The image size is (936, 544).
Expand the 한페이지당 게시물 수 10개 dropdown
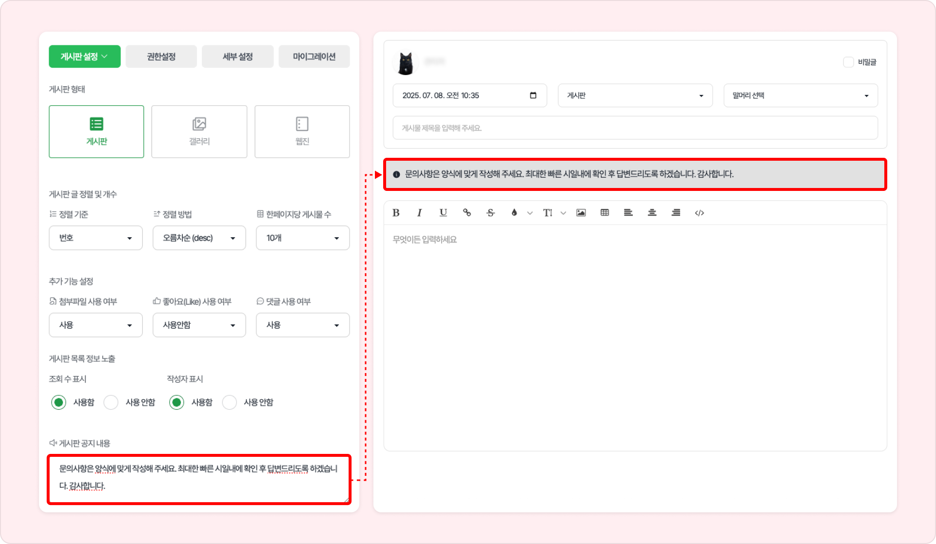302,238
